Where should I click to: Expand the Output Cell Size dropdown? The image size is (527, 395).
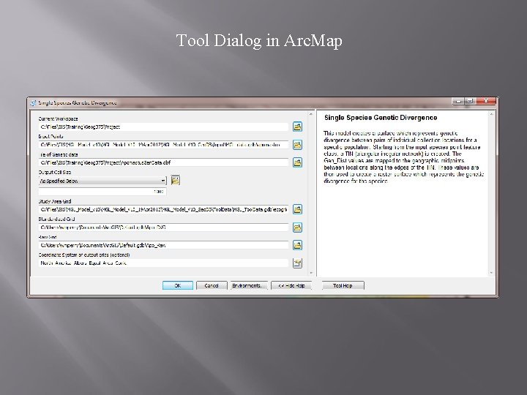pos(163,181)
